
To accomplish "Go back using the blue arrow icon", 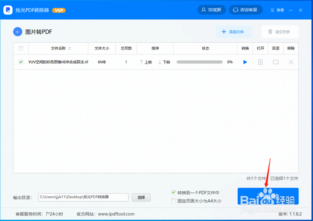I will pyautogui.click(x=18, y=32).
